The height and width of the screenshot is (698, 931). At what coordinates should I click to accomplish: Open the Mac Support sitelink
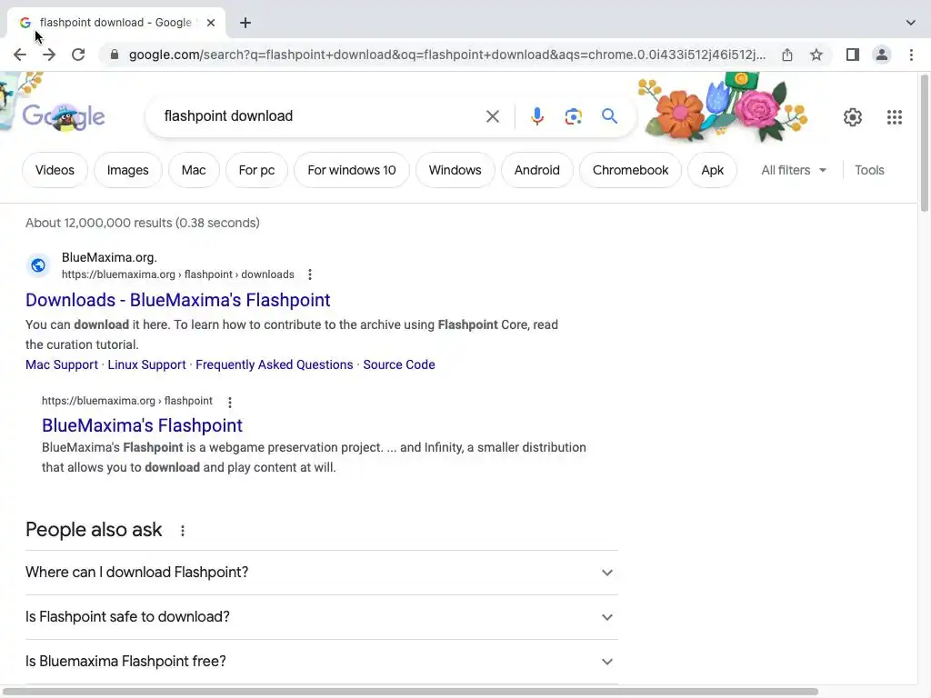(x=62, y=365)
